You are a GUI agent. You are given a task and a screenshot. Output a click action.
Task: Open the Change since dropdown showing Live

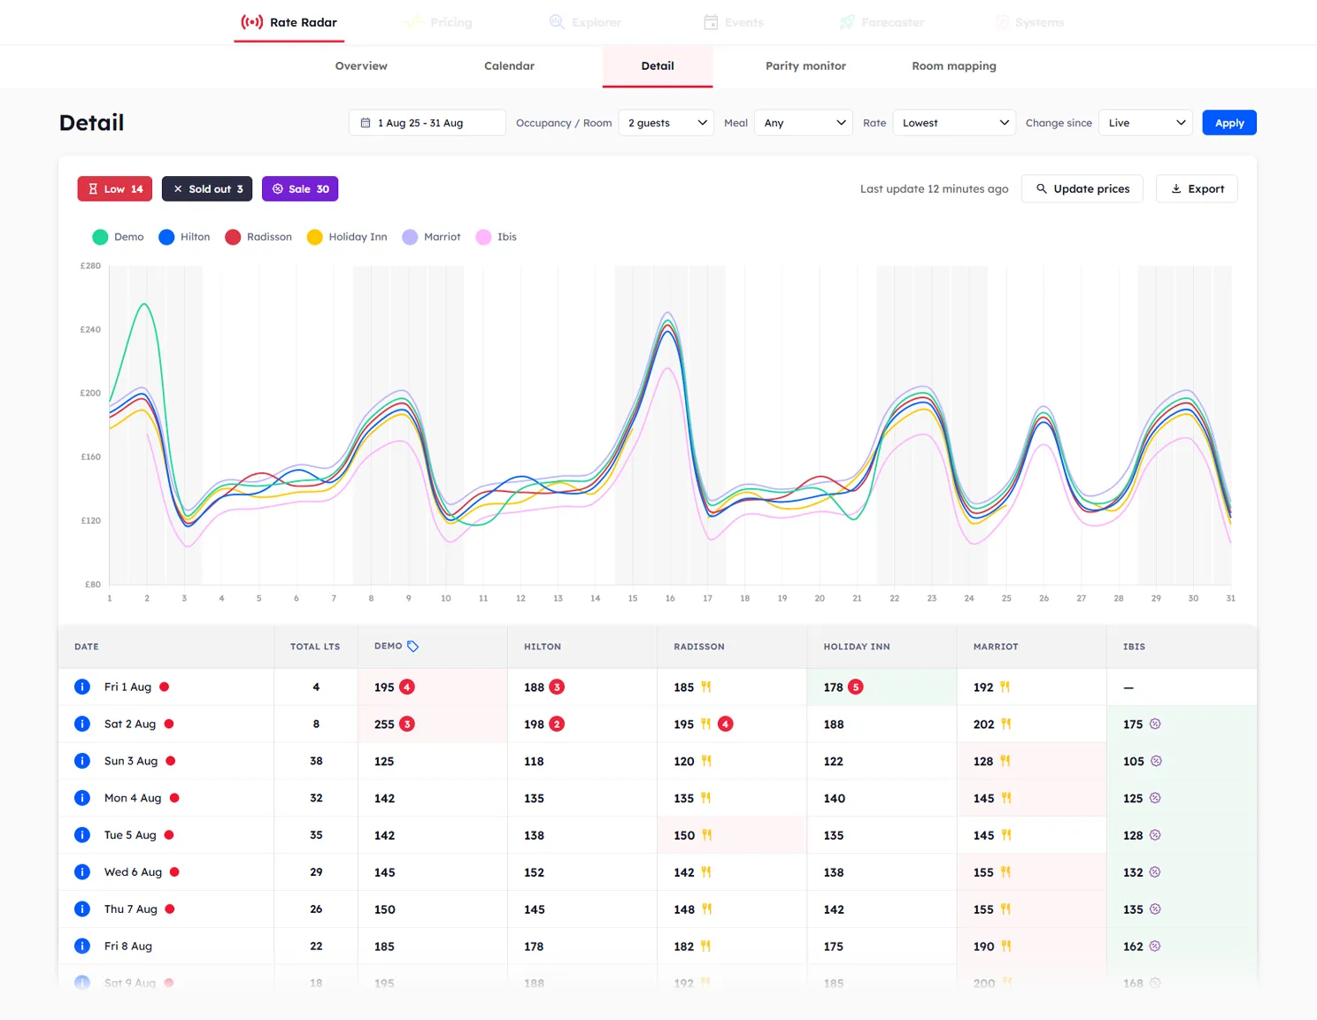[1145, 122]
